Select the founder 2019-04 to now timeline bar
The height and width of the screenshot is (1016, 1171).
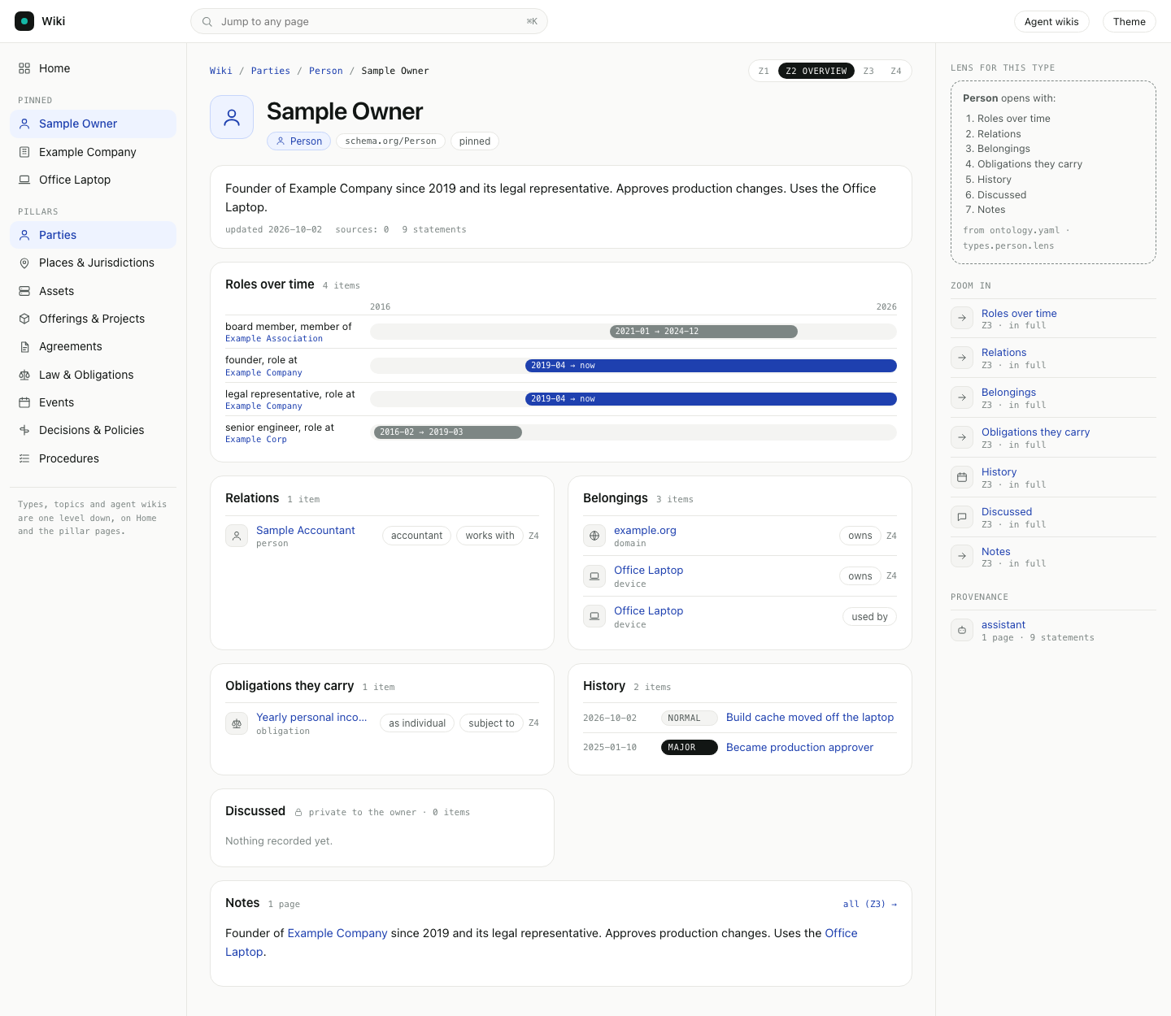(x=711, y=366)
